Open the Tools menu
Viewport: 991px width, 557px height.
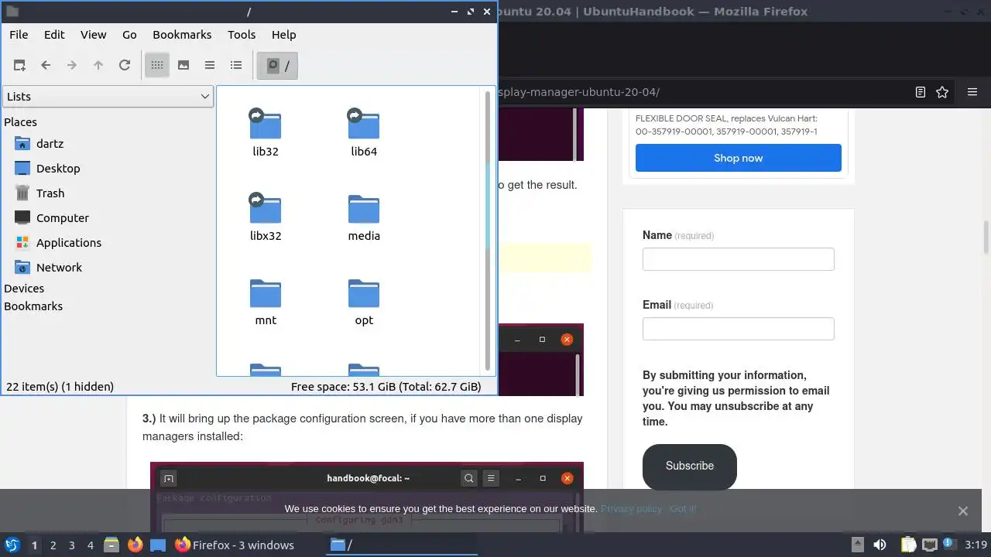pyautogui.click(x=242, y=35)
